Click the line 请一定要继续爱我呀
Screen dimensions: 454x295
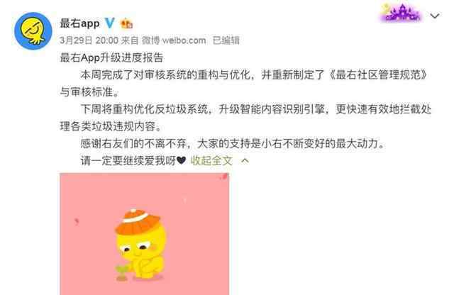(x=128, y=160)
